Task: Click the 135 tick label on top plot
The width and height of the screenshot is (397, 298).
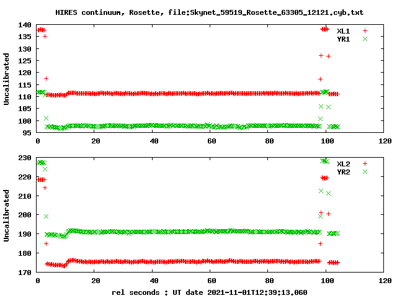Action: click(x=25, y=37)
